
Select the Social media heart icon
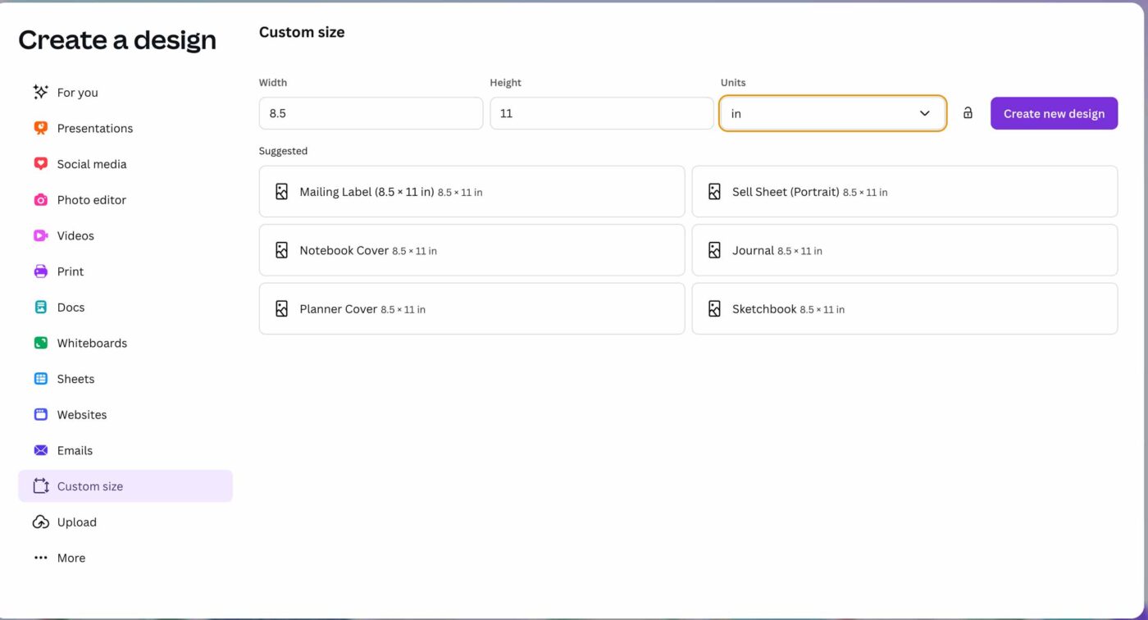tap(40, 164)
